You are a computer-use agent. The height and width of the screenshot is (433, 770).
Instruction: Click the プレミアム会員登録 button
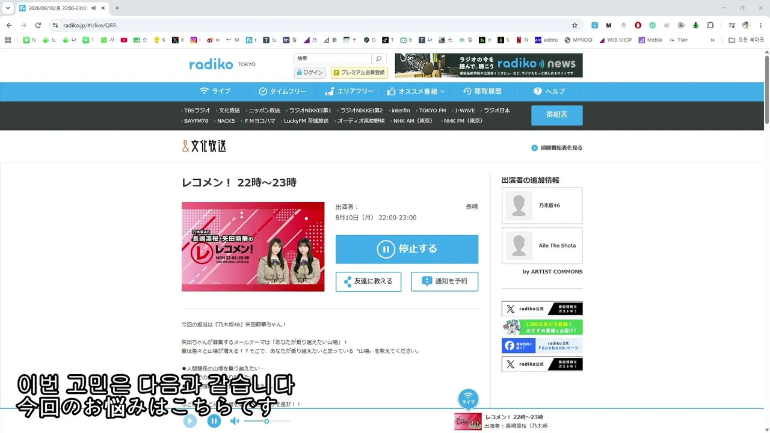click(359, 73)
